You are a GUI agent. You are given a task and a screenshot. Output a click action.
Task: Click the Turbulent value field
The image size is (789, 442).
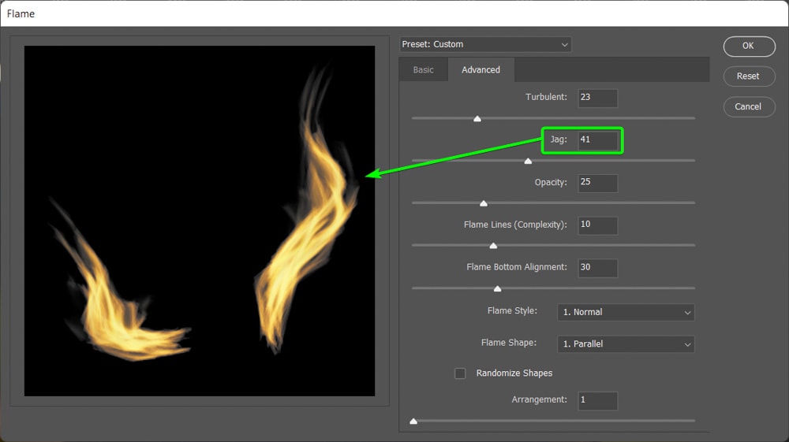coord(597,98)
